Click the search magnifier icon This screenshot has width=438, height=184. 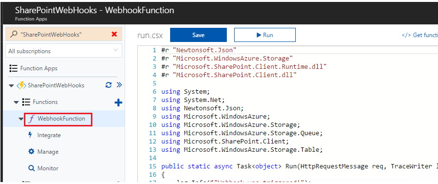[x=13, y=34]
